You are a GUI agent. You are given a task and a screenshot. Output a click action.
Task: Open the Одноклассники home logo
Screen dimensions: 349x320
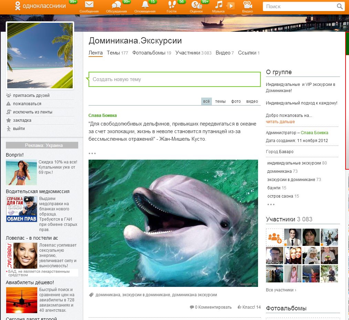40,6
